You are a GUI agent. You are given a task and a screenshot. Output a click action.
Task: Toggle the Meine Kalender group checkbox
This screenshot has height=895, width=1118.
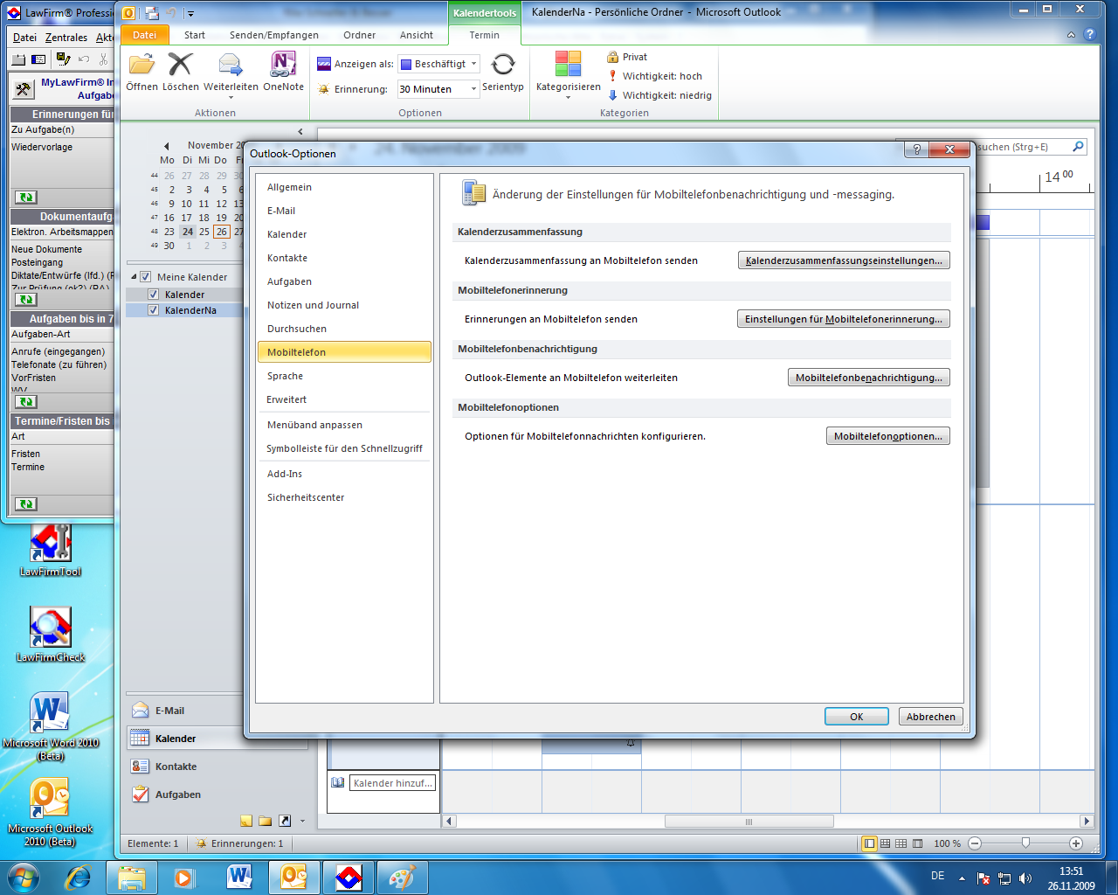click(x=146, y=277)
